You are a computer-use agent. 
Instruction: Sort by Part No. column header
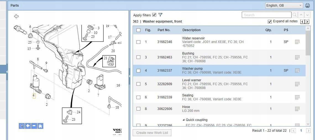point(164,30)
